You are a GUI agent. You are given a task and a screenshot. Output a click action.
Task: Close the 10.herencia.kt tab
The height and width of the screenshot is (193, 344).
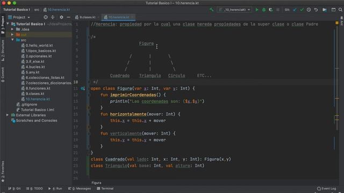[x=133, y=17]
